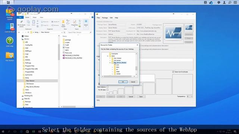Refresh the Explorer address bar
239x134 pixels.
[x=65, y=32]
